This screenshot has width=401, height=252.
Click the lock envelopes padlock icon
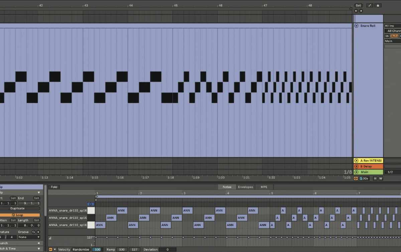[378, 5]
